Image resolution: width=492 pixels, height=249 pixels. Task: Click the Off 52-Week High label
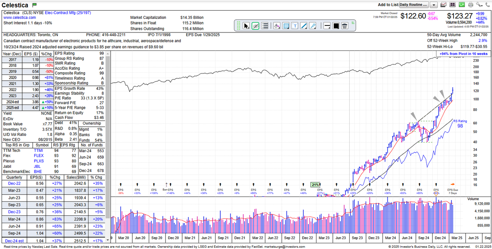pos(443,41)
